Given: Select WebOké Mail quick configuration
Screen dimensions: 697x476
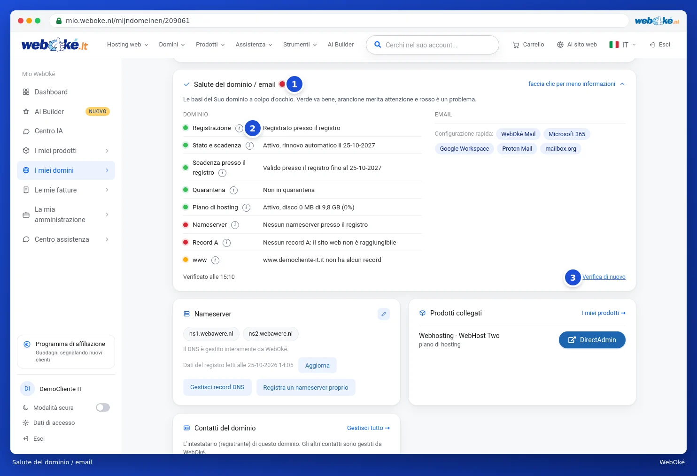Looking at the screenshot, I should point(518,134).
